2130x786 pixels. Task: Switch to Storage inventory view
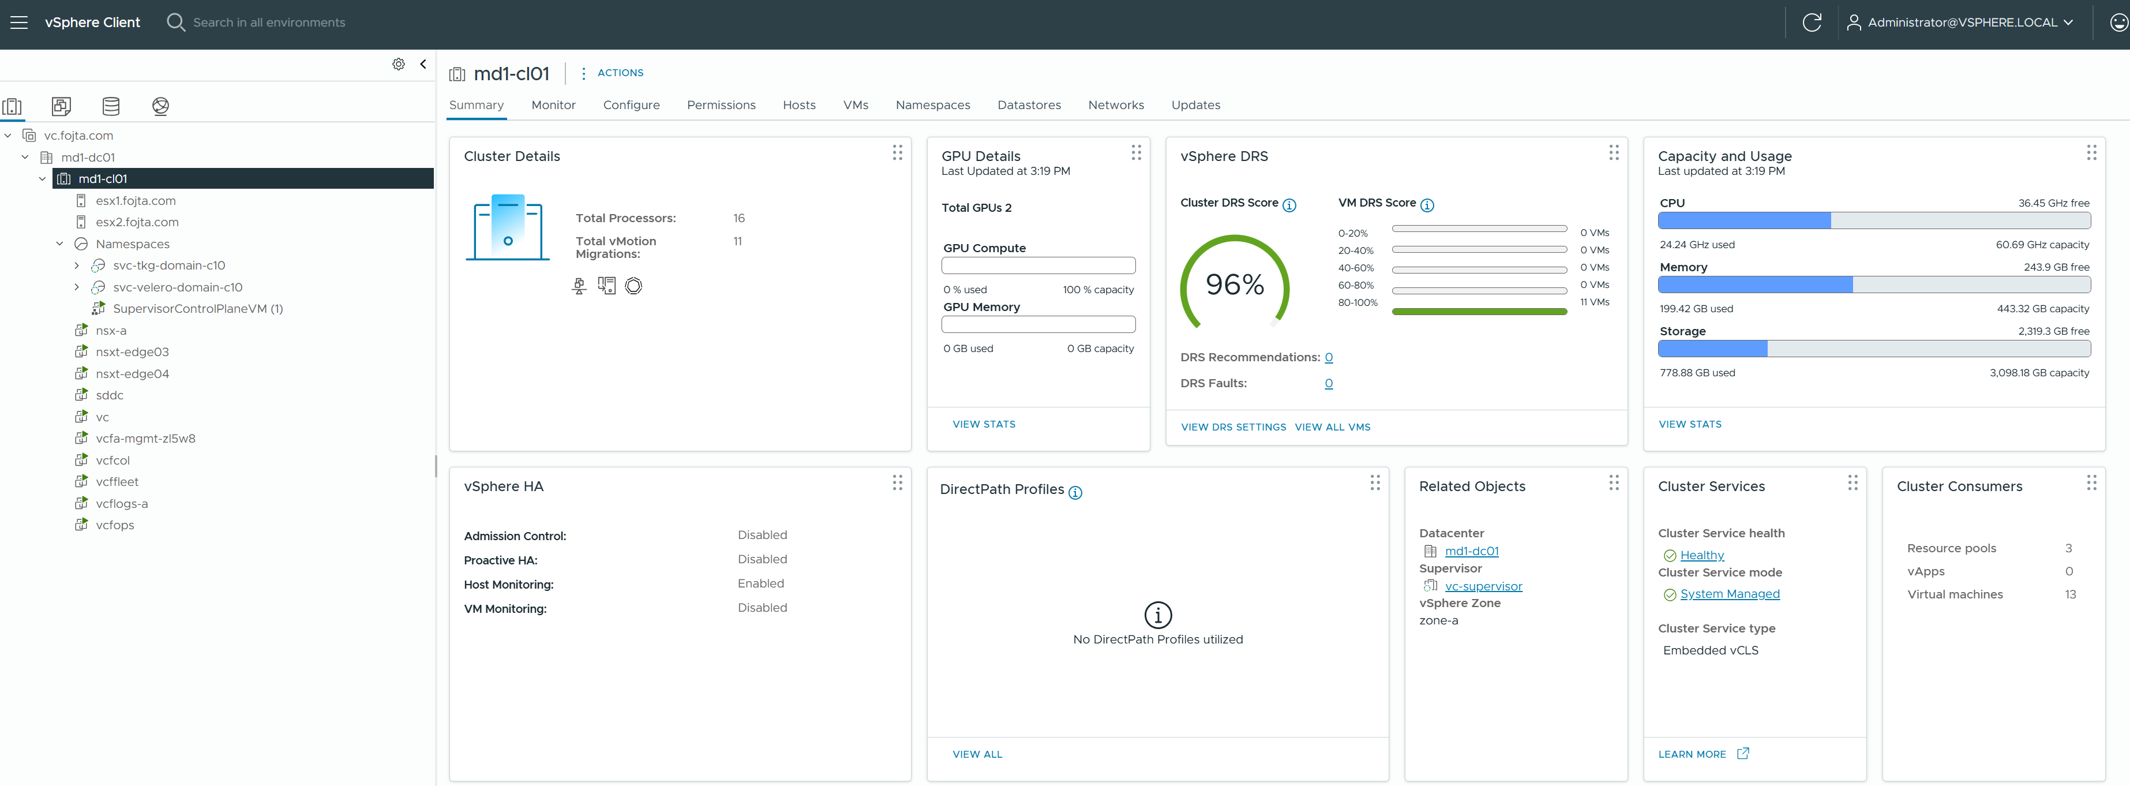pos(111,106)
